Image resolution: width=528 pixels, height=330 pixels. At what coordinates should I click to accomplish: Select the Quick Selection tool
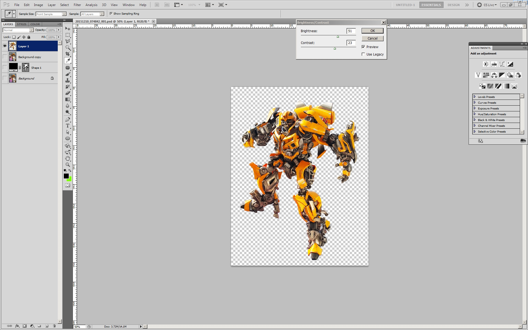click(x=68, y=48)
